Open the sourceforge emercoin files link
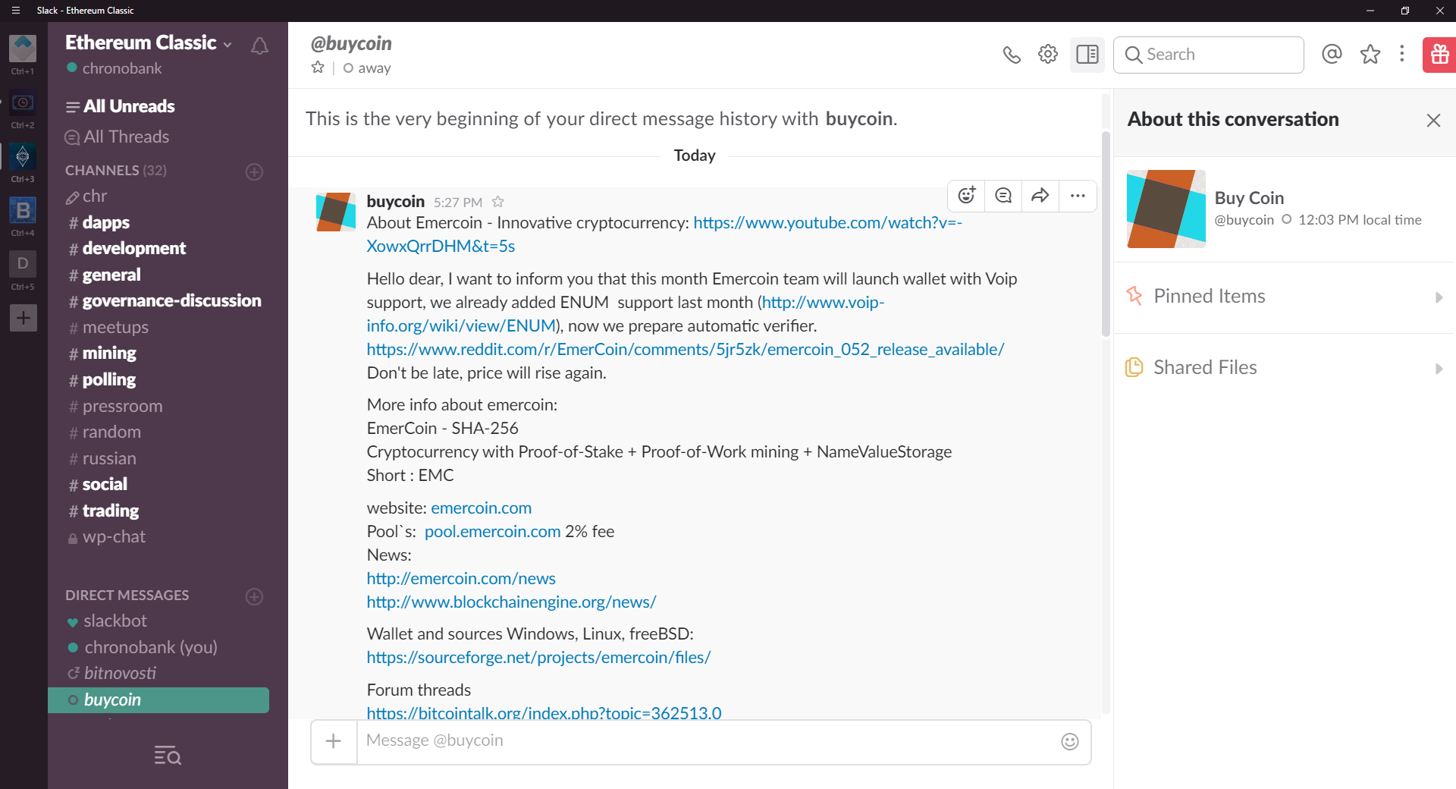This screenshot has width=1456, height=789. [538, 657]
